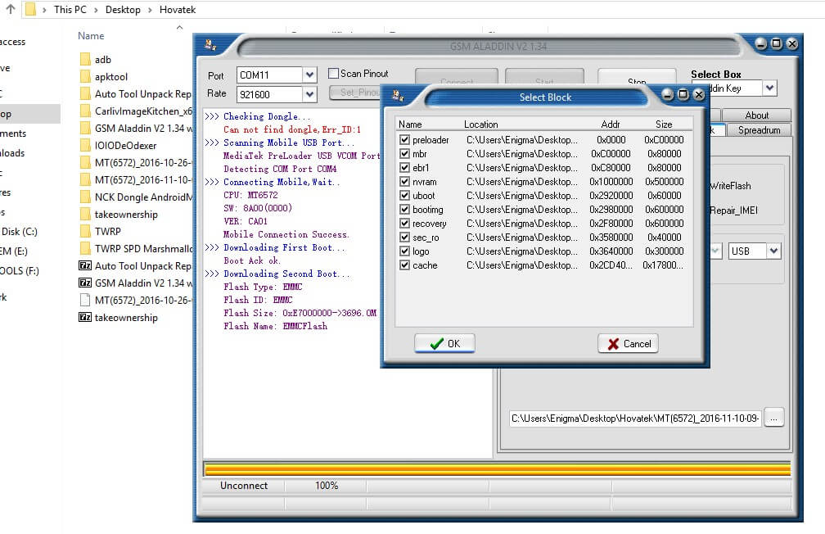Uncheck the mbr block
Viewport: 825px width, 534px height.
coord(404,154)
